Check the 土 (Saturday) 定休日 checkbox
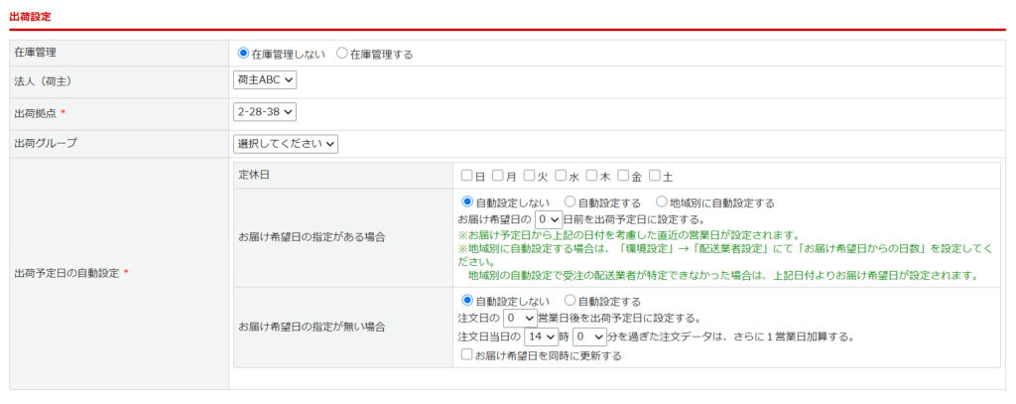 click(655, 176)
